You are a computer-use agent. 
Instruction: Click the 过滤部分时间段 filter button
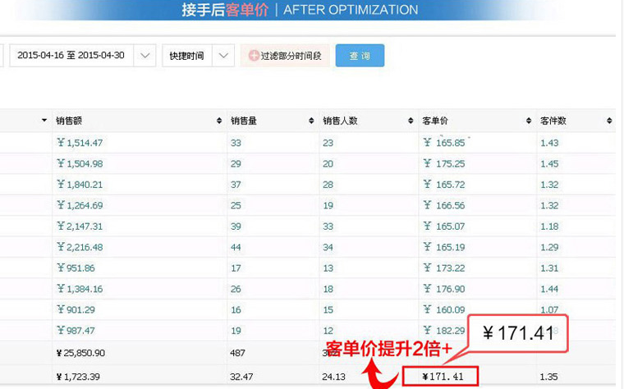[x=285, y=56]
